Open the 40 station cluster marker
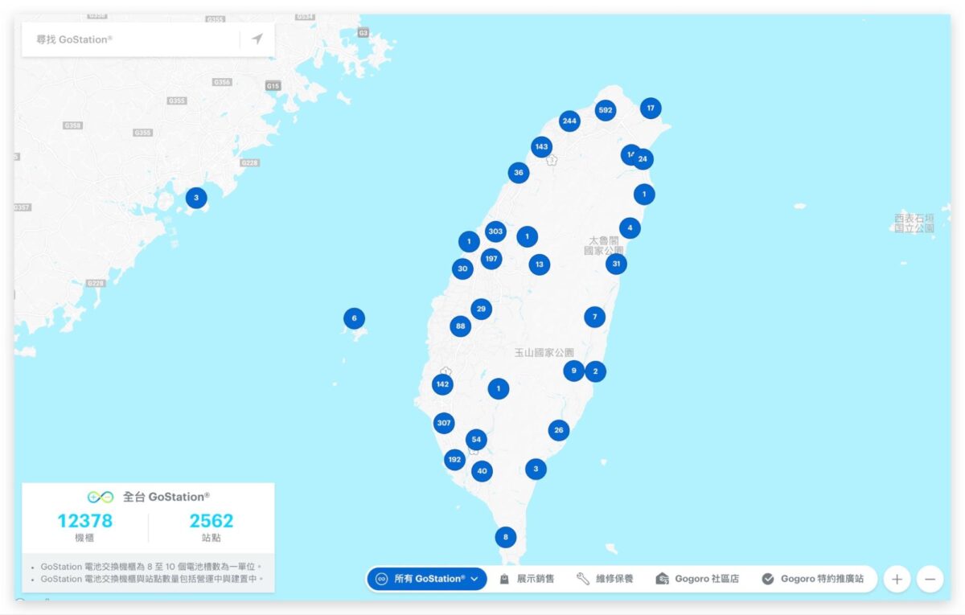Image resolution: width=965 pixels, height=615 pixels. pyautogui.click(x=482, y=471)
